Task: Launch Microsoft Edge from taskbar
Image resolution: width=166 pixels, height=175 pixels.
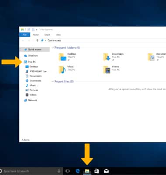Action: click(x=78, y=171)
